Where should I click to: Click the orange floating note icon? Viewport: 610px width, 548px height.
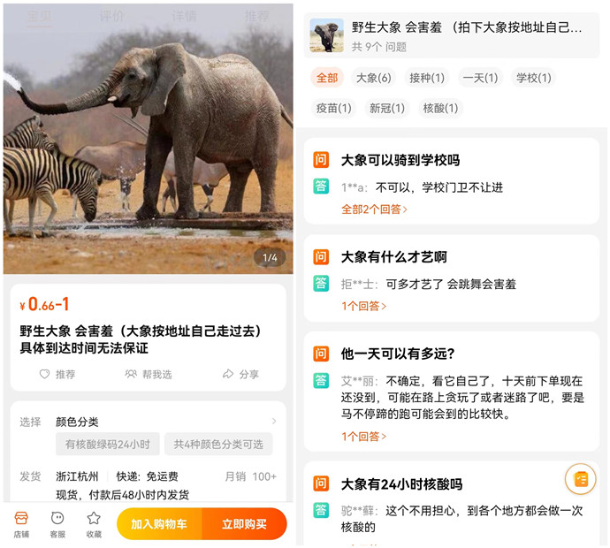pyautogui.click(x=580, y=479)
